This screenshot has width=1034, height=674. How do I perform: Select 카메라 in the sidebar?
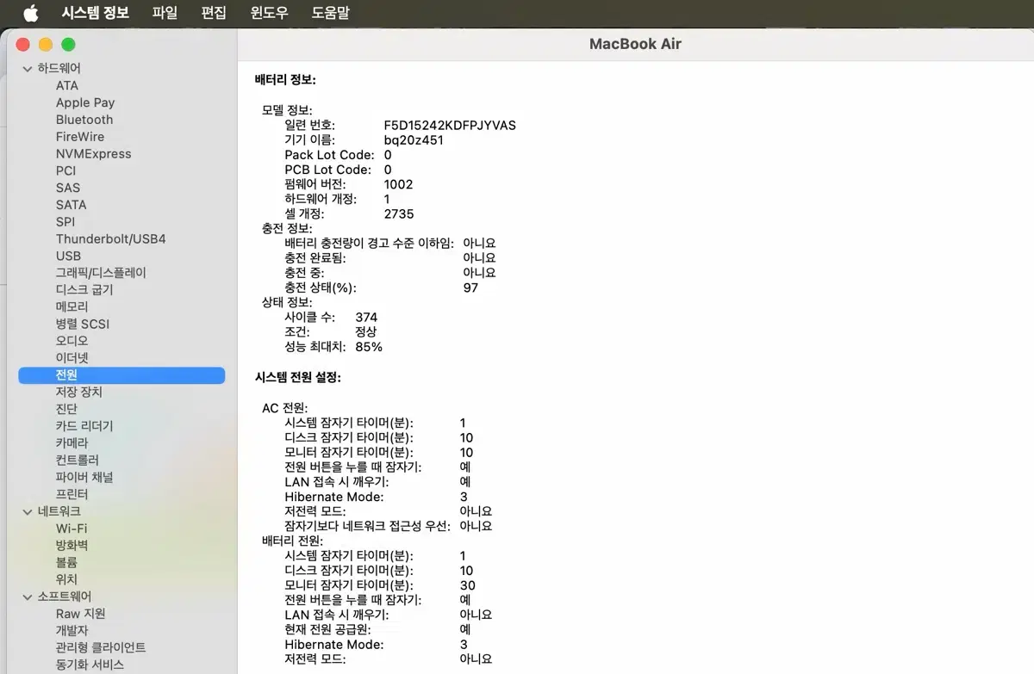(72, 443)
